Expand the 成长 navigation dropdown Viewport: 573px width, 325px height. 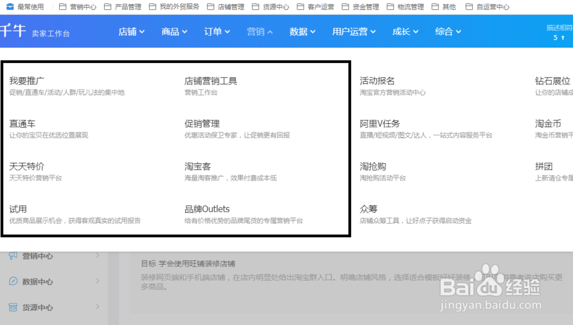[x=405, y=32]
